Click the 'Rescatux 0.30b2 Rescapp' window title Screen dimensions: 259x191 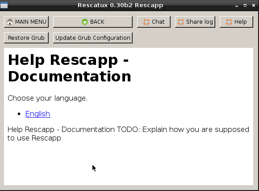[x=121, y=5]
